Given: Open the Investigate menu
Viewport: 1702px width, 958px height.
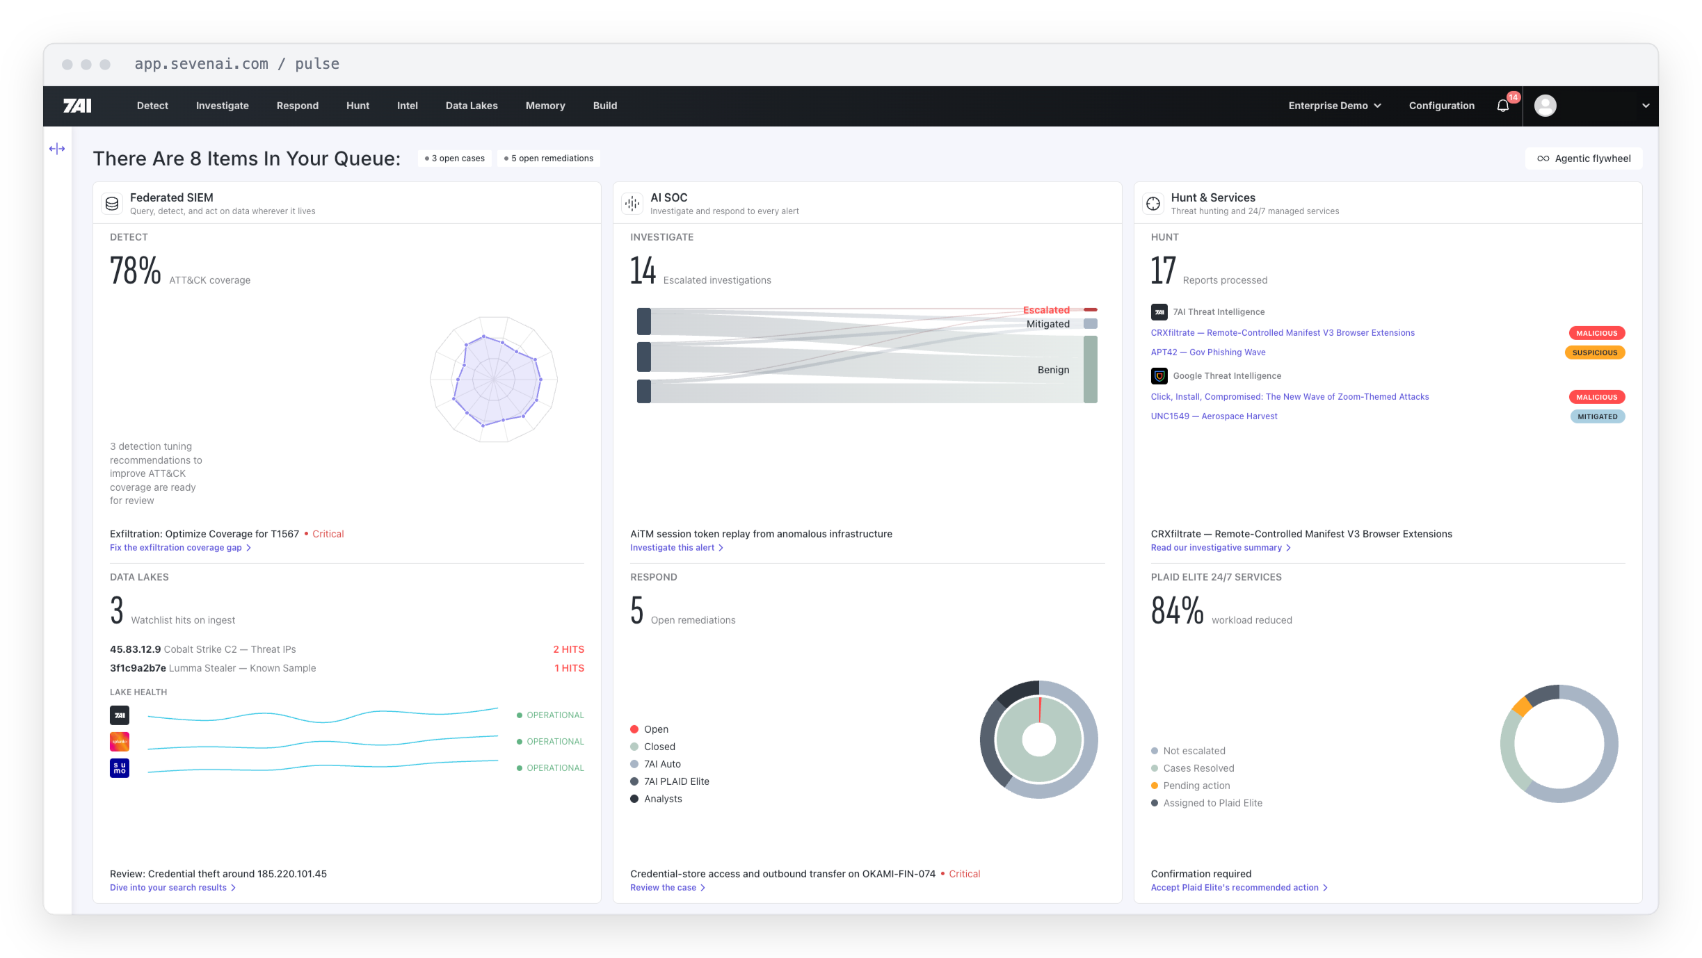Looking at the screenshot, I should [x=223, y=106].
